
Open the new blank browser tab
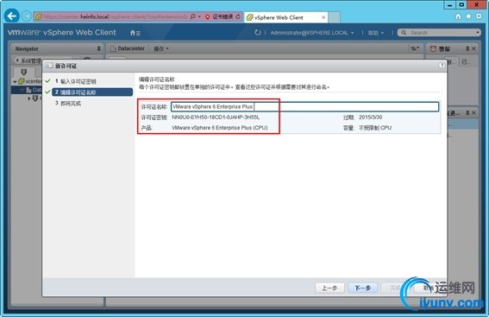coord(334,17)
